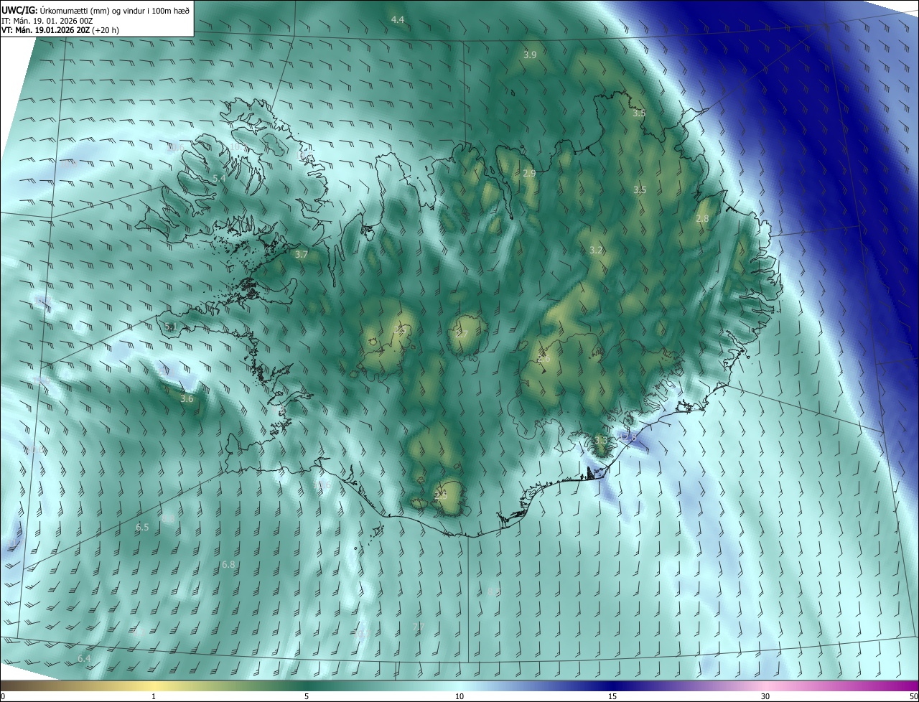This screenshot has width=919, height=702.
Task: Click the 50 tick on the colour scale
Action: pyautogui.click(x=913, y=696)
